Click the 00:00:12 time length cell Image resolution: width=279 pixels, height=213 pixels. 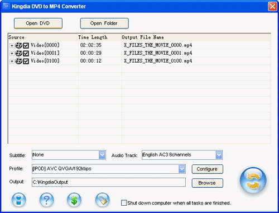pos(91,61)
